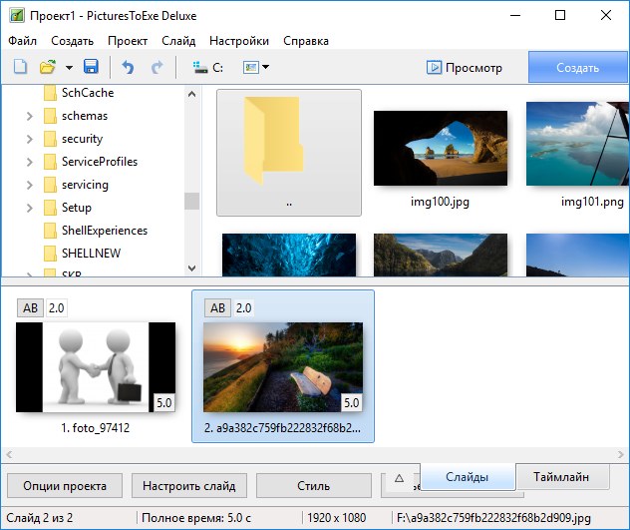
Task: Open the dropdown arrow next to Open icon
Action: click(69, 68)
